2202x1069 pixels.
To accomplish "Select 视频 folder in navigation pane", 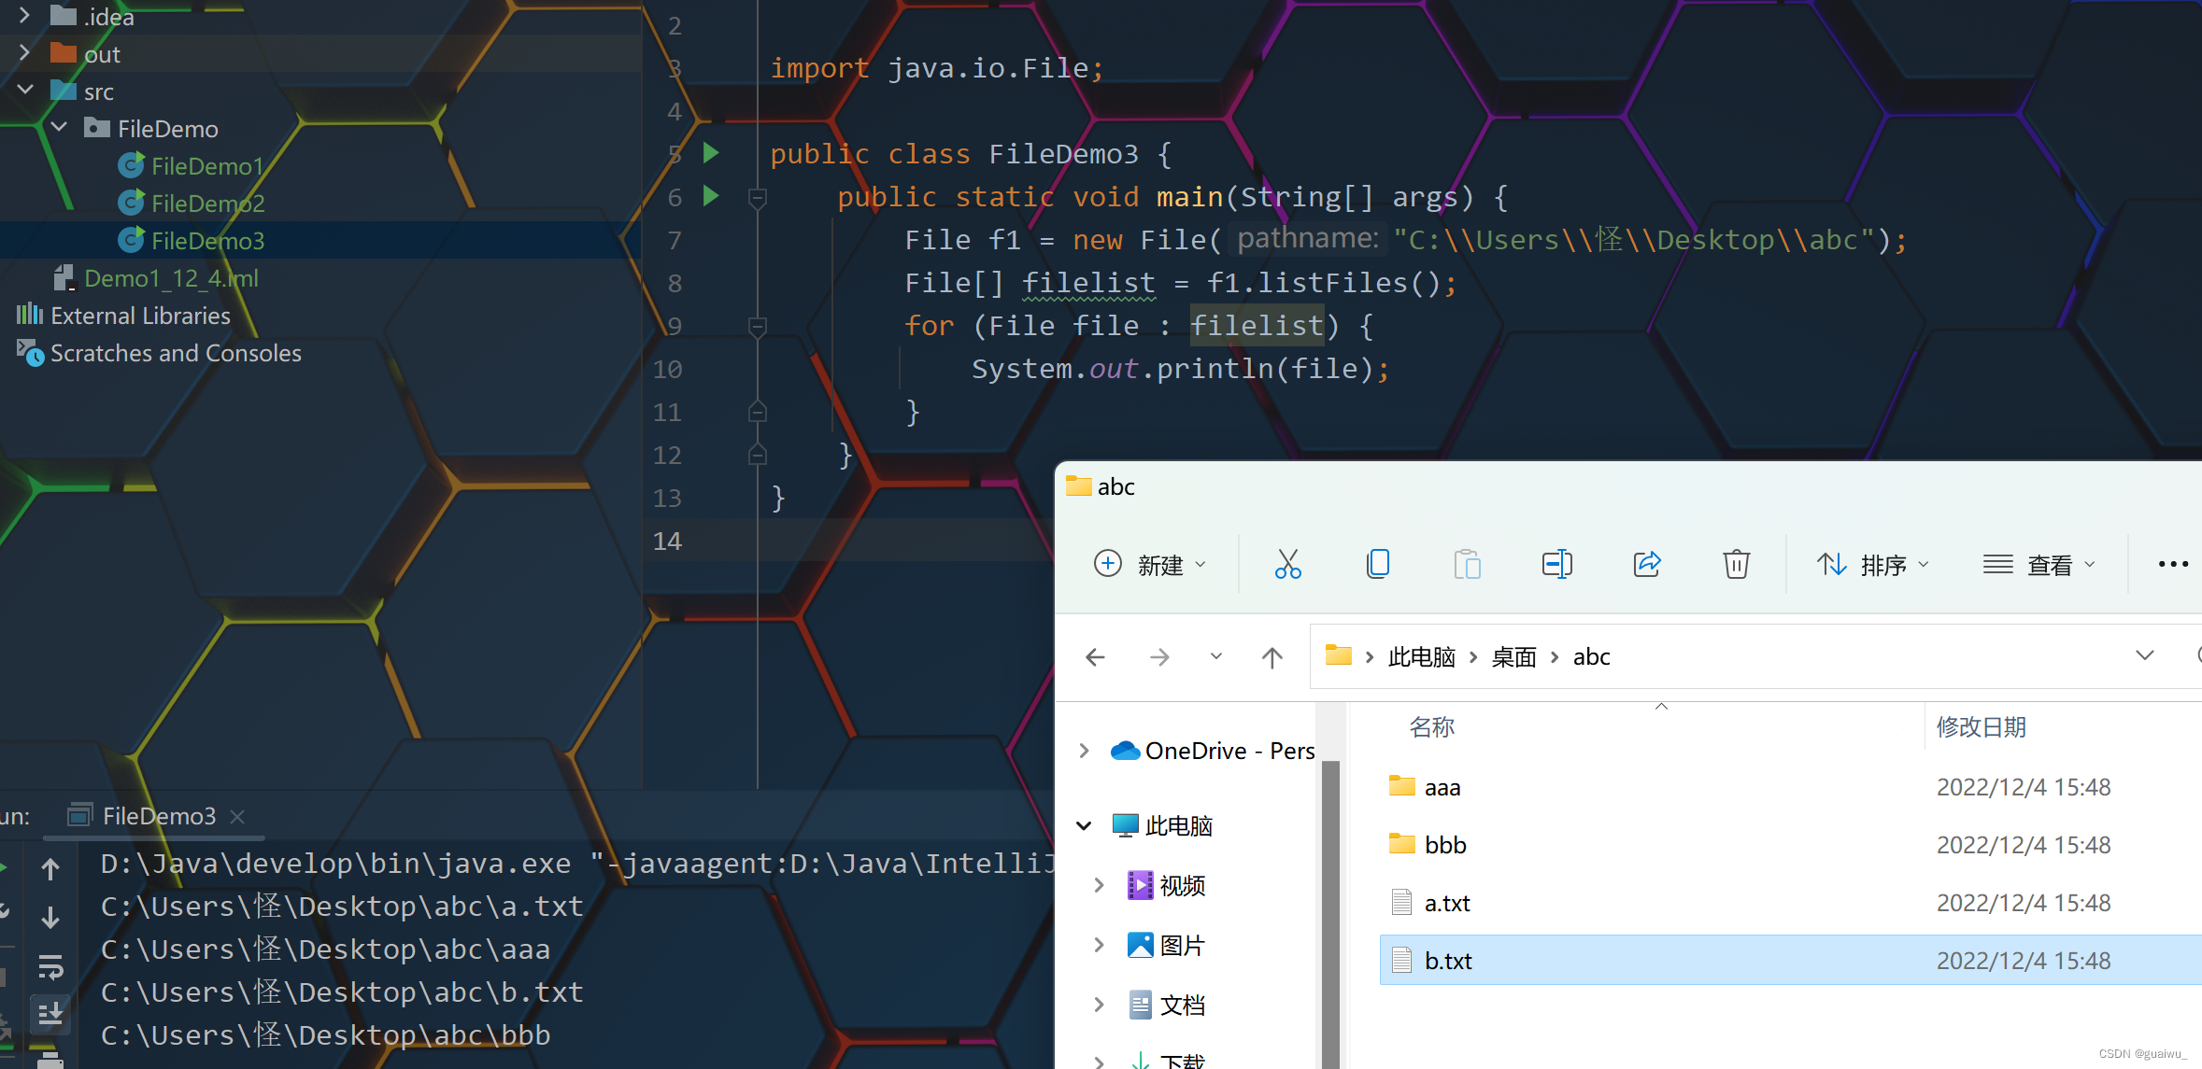I will (x=1167, y=885).
